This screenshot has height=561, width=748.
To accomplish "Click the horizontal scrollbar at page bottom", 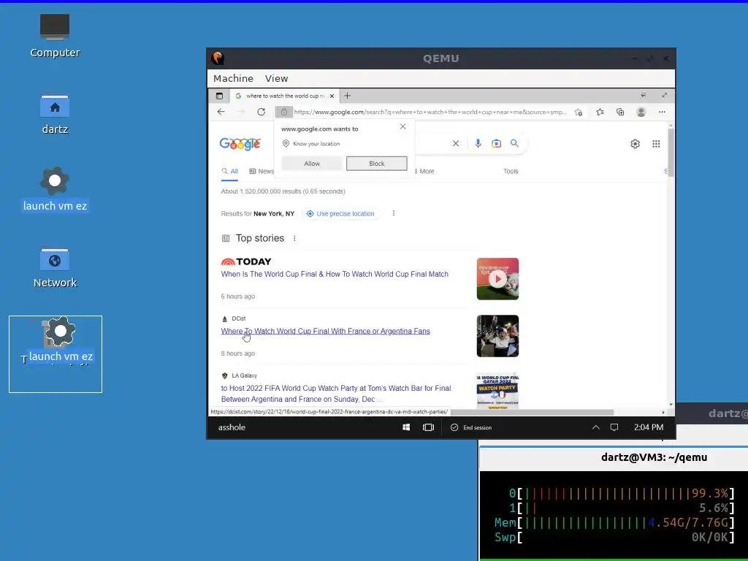I will [x=532, y=412].
